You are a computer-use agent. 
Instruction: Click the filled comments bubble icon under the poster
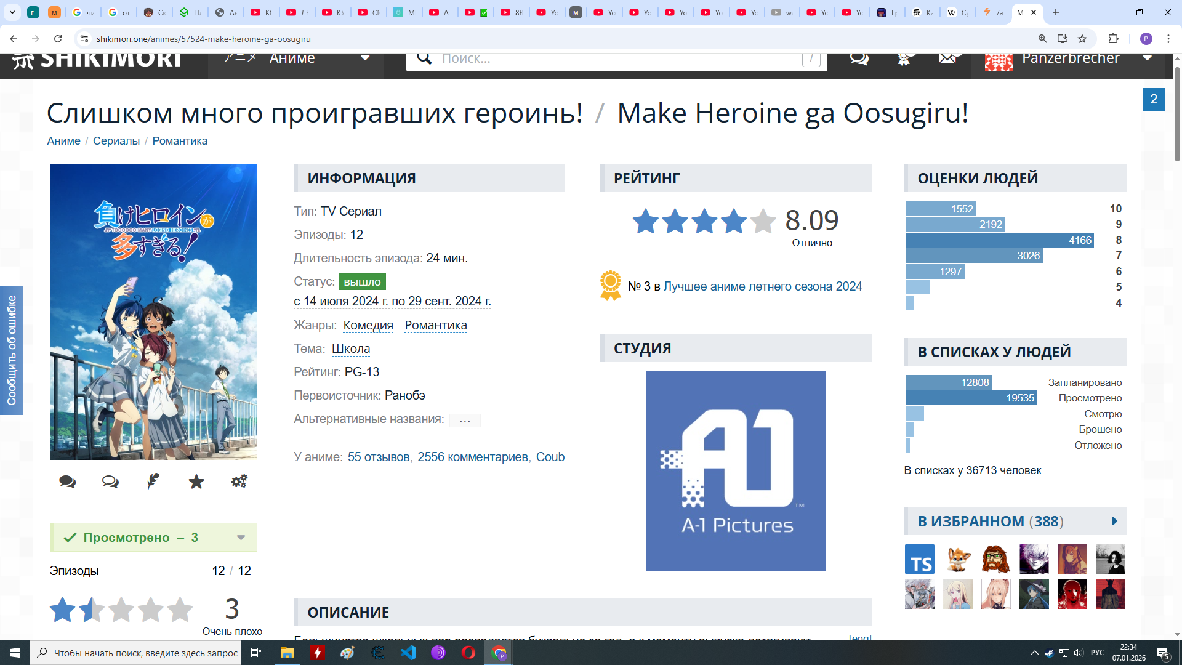[68, 482]
